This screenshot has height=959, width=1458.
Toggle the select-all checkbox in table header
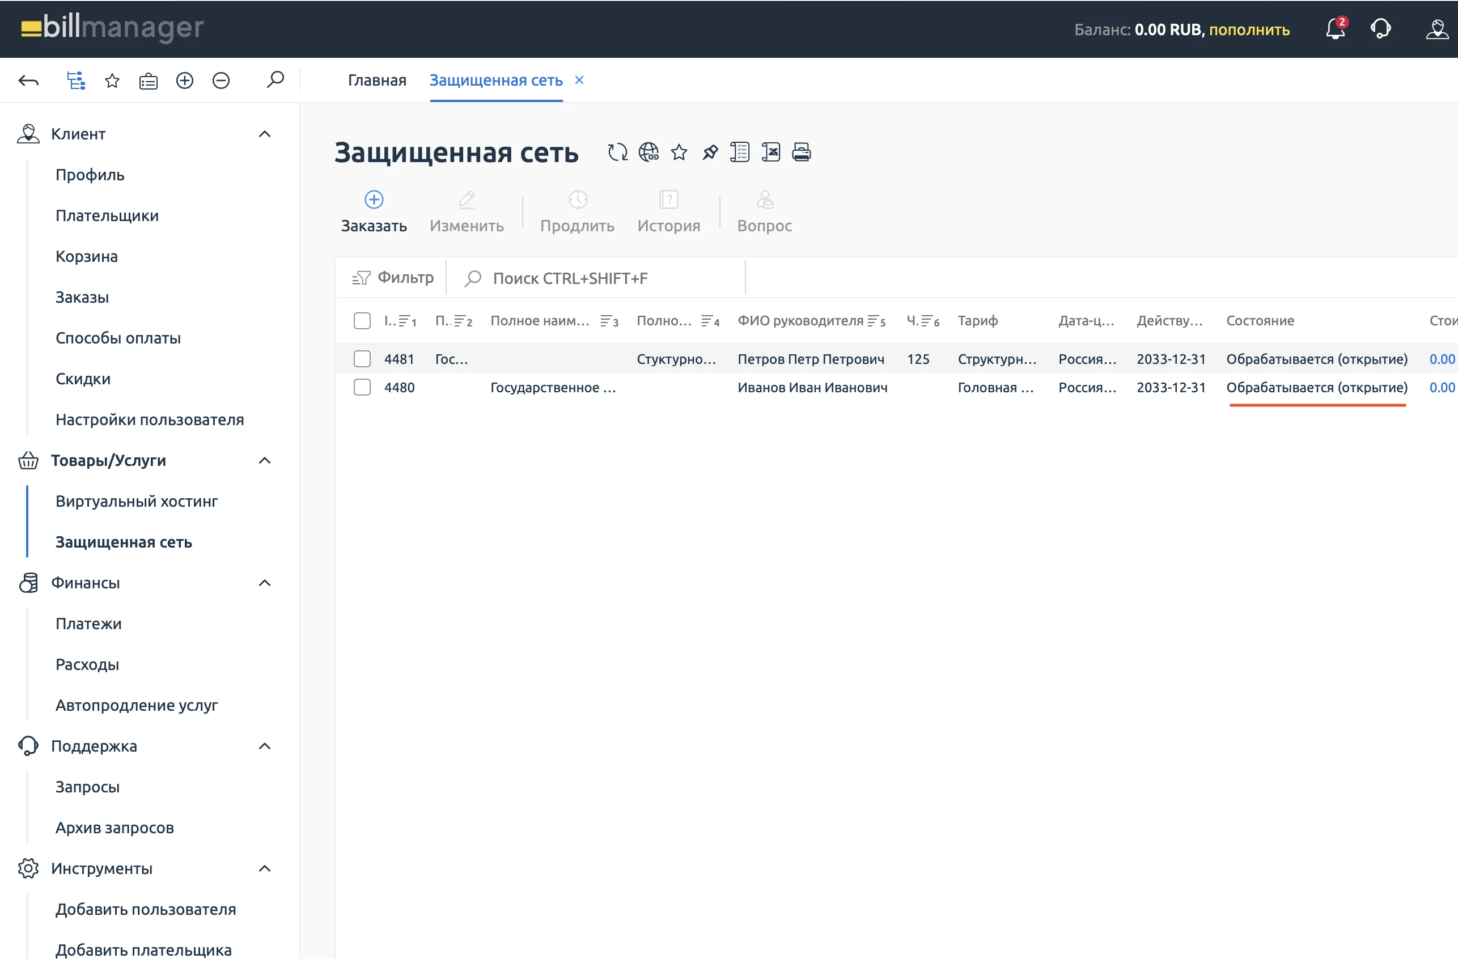coord(362,320)
